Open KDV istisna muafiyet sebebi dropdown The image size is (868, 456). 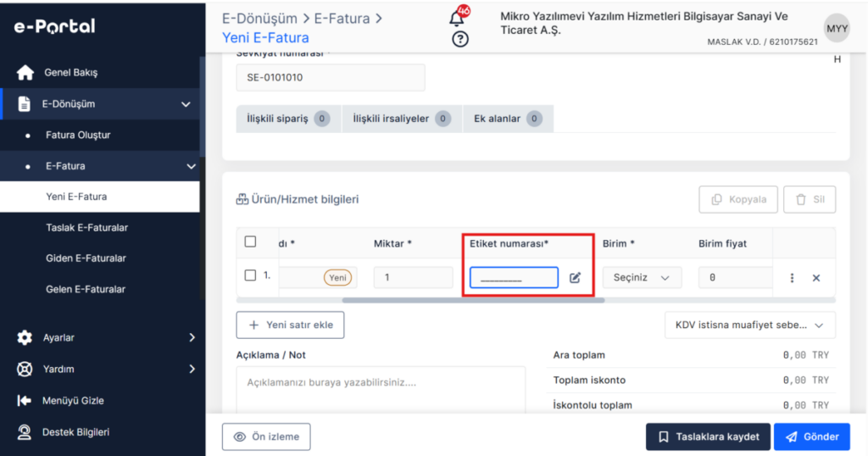749,325
